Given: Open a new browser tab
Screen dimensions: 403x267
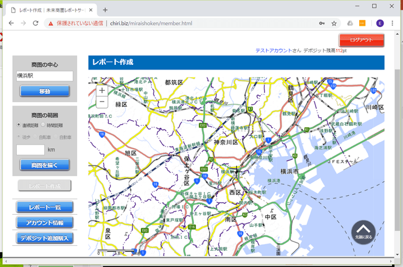Looking at the screenshot, I should pos(105,10).
